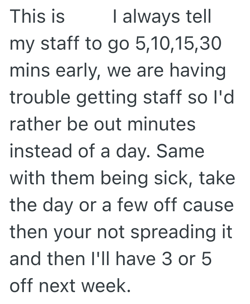
Task: Click the blank gap after "This is"
Action: 88,17
